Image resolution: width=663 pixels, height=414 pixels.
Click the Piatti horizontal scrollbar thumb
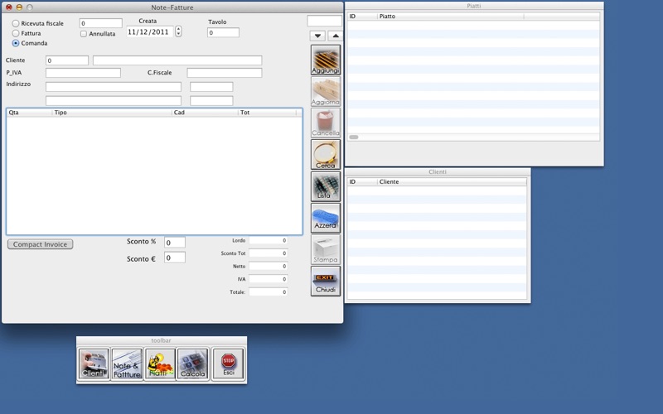354,137
